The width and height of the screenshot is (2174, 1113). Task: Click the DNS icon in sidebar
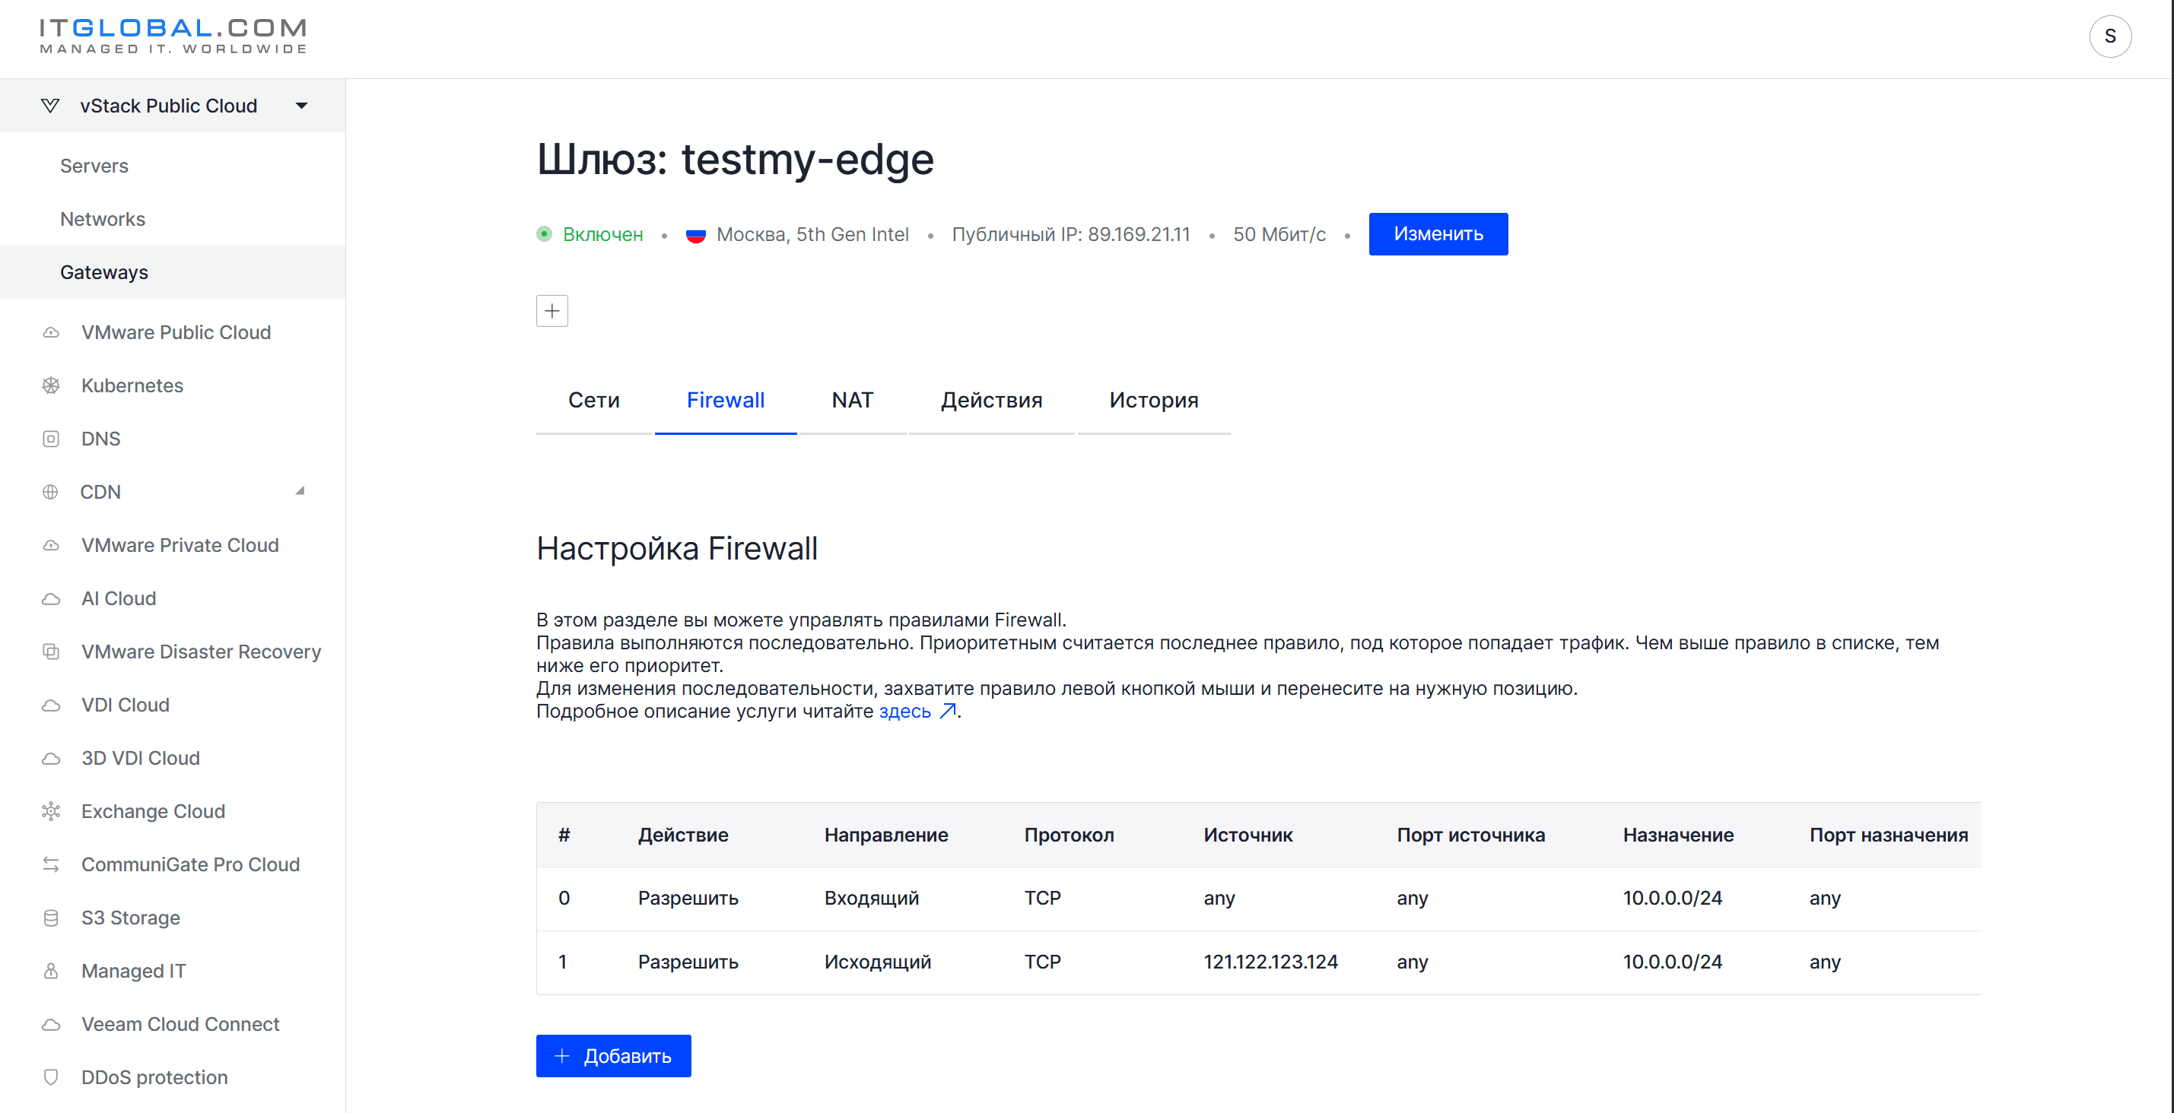(x=51, y=439)
